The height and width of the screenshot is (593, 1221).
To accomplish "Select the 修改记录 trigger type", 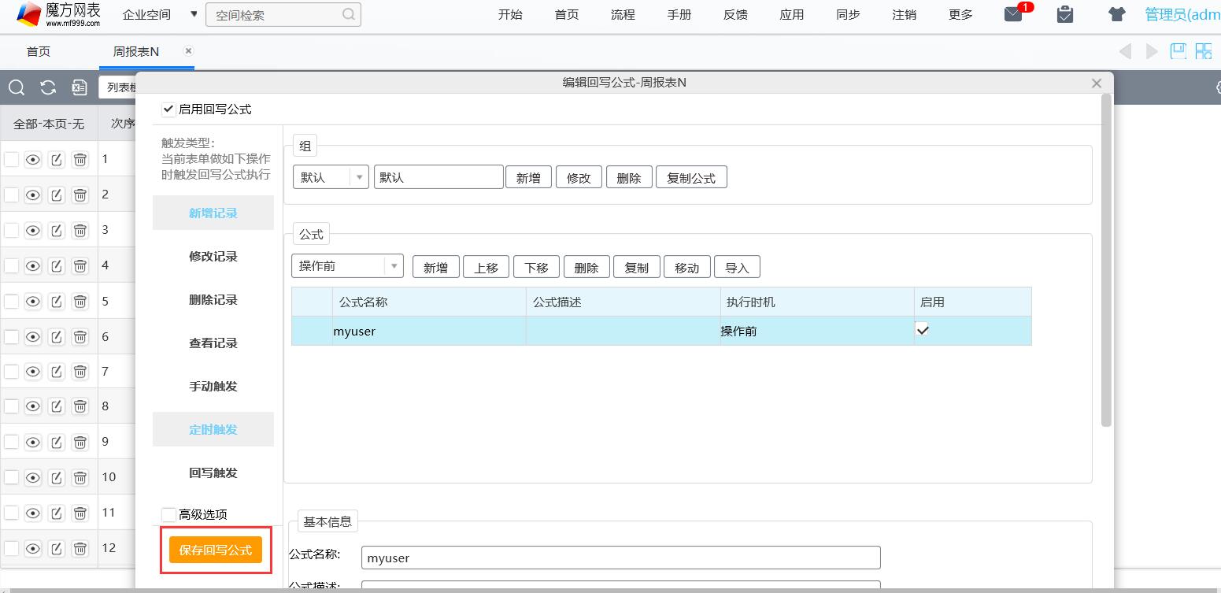I will click(213, 257).
